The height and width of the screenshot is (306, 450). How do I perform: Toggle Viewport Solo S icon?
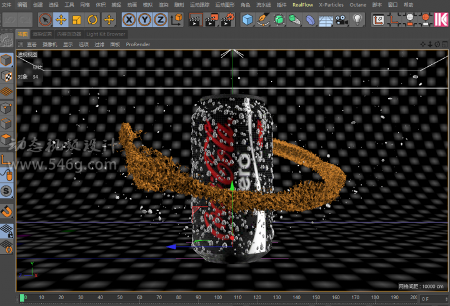point(6,190)
